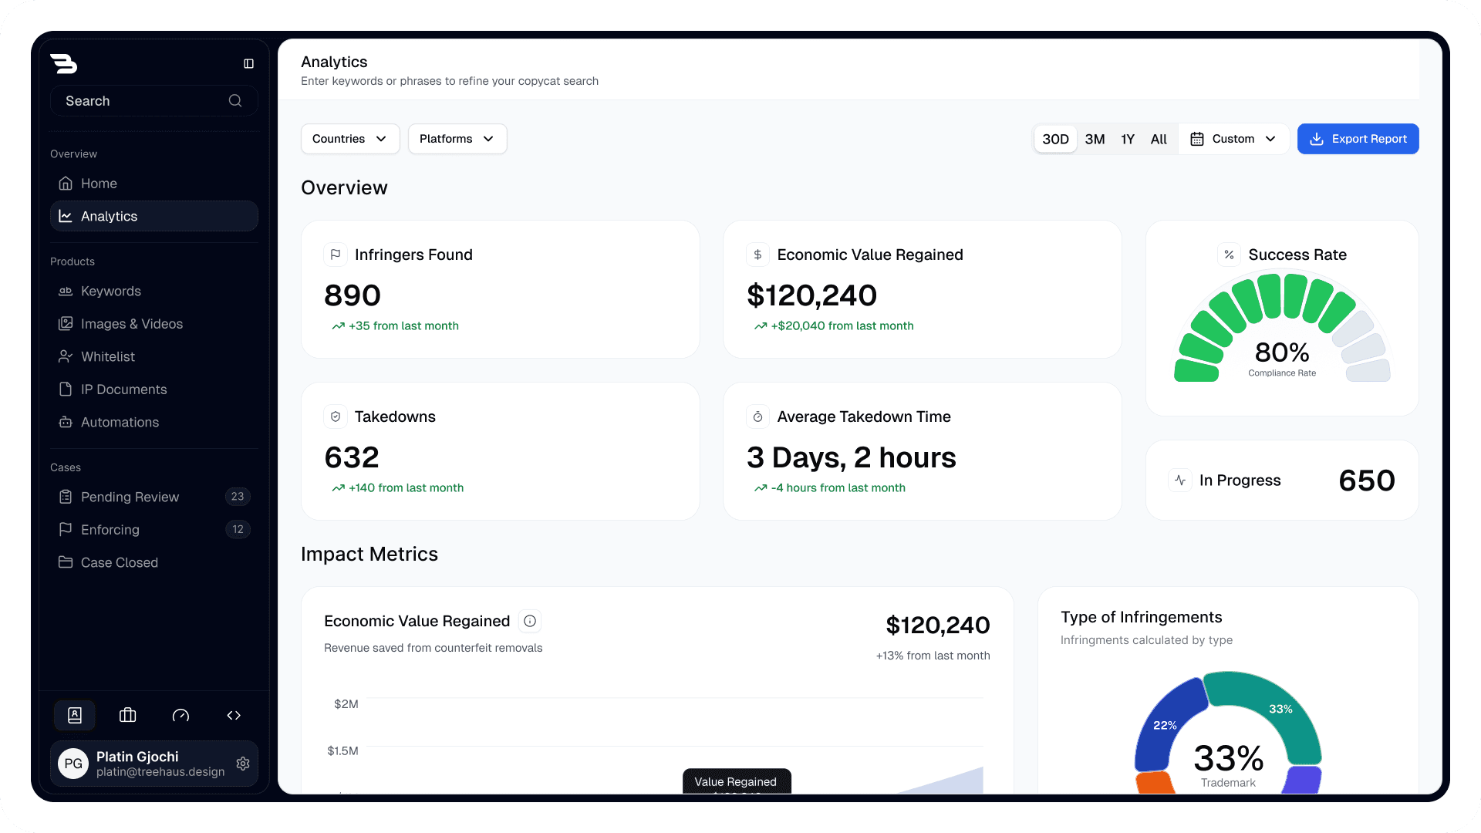Click the search magnifier icon
Viewport: 1481px width, 833px height.
[x=235, y=101]
